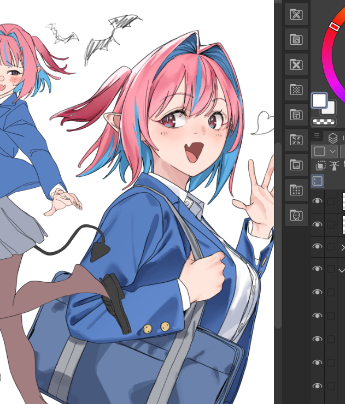
Task: Toggle the fifth layer row's eye icon
Action: (318, 292)
